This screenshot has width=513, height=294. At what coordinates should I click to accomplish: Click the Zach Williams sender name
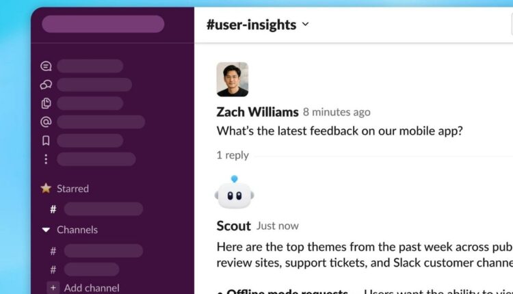pos(257,112)
